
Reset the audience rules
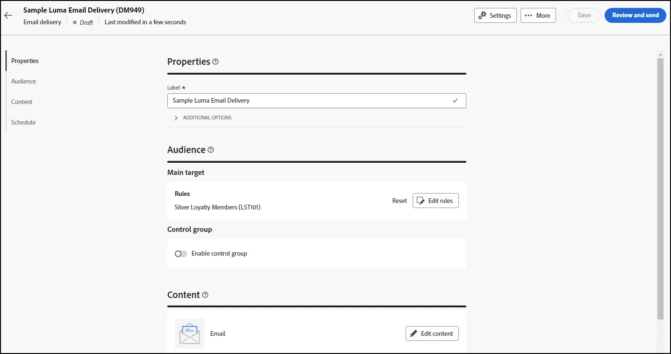[400, 201]
